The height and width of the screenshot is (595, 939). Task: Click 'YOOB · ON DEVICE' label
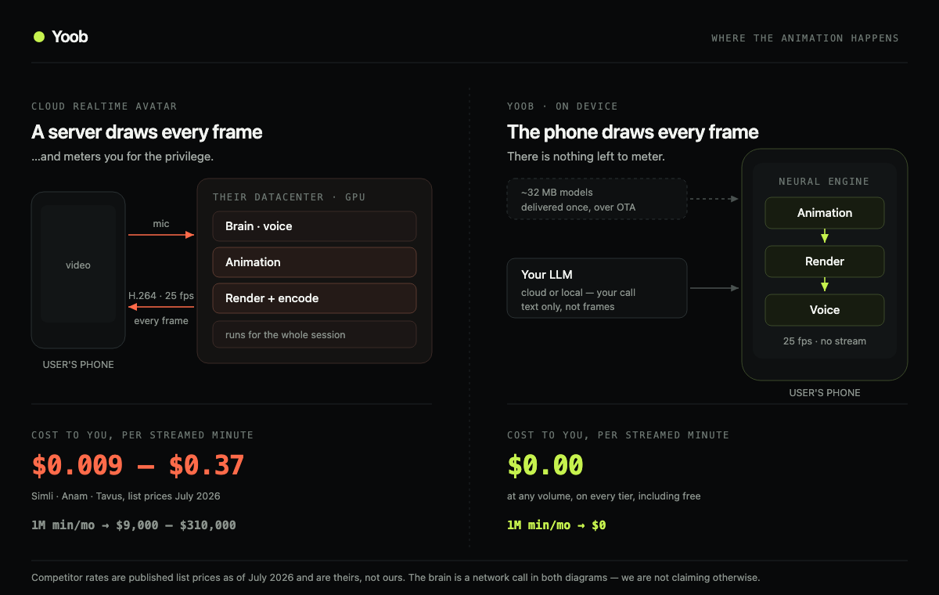(563, 106)
